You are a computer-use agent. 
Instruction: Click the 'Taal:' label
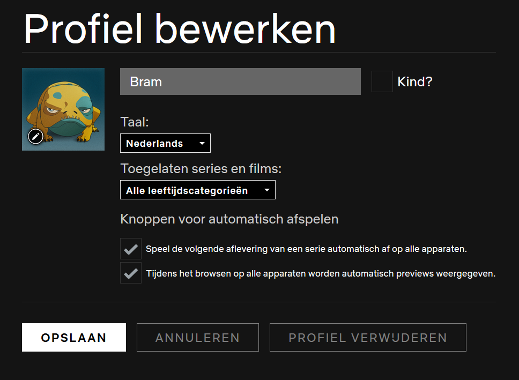[135, 122]
